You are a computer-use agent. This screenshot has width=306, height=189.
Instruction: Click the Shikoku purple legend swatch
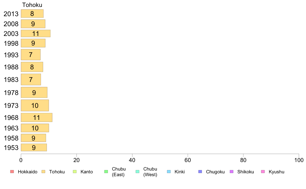(x=232, y=172)
